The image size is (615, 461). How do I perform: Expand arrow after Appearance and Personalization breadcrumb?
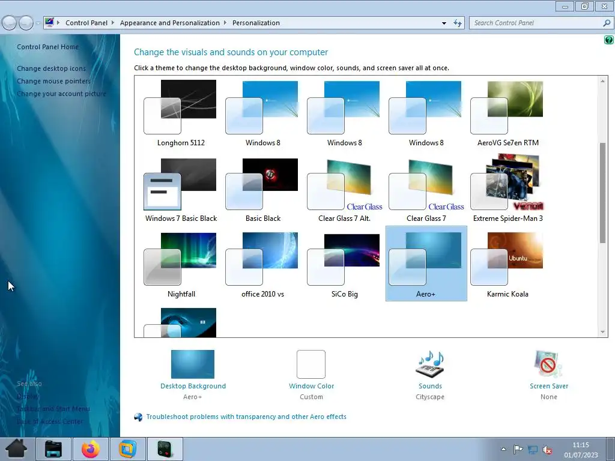(225, 23)
